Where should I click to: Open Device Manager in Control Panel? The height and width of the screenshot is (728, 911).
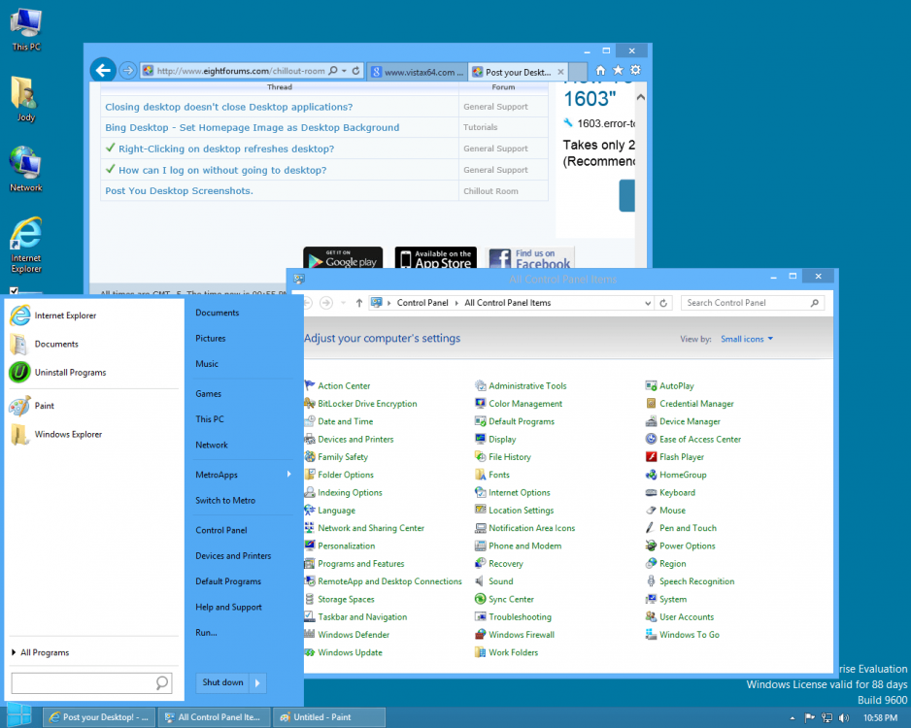[x=690, y=421]
